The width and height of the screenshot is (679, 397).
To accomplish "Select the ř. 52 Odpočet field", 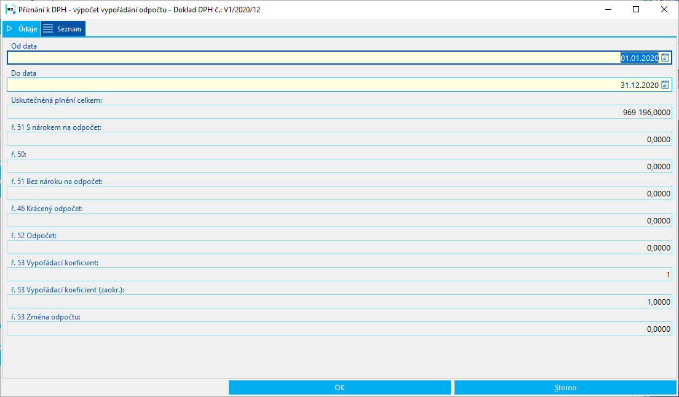I will pos(339,247).
